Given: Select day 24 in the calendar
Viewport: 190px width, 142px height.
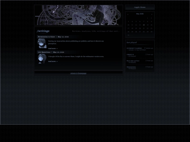Looking at the screenshot, I should [x=128, y=32].
